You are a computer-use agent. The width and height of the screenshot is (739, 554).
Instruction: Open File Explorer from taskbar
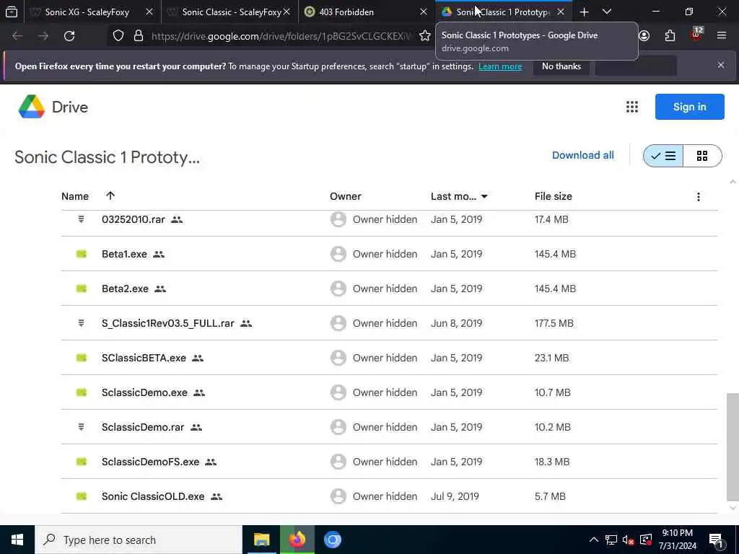(261, 540)
